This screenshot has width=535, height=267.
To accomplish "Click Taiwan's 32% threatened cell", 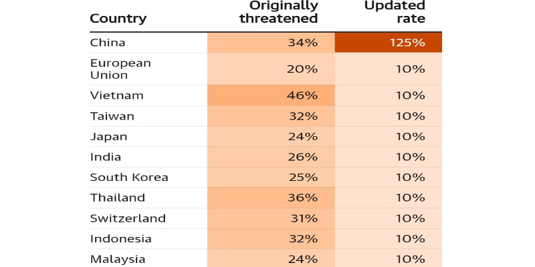I will point(271,116).
